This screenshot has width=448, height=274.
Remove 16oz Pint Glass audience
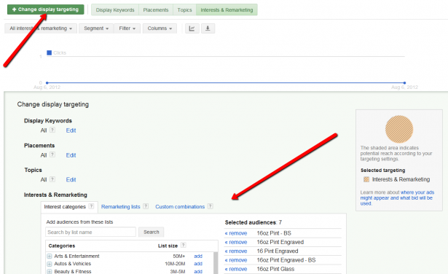click(x=236, y=269)
